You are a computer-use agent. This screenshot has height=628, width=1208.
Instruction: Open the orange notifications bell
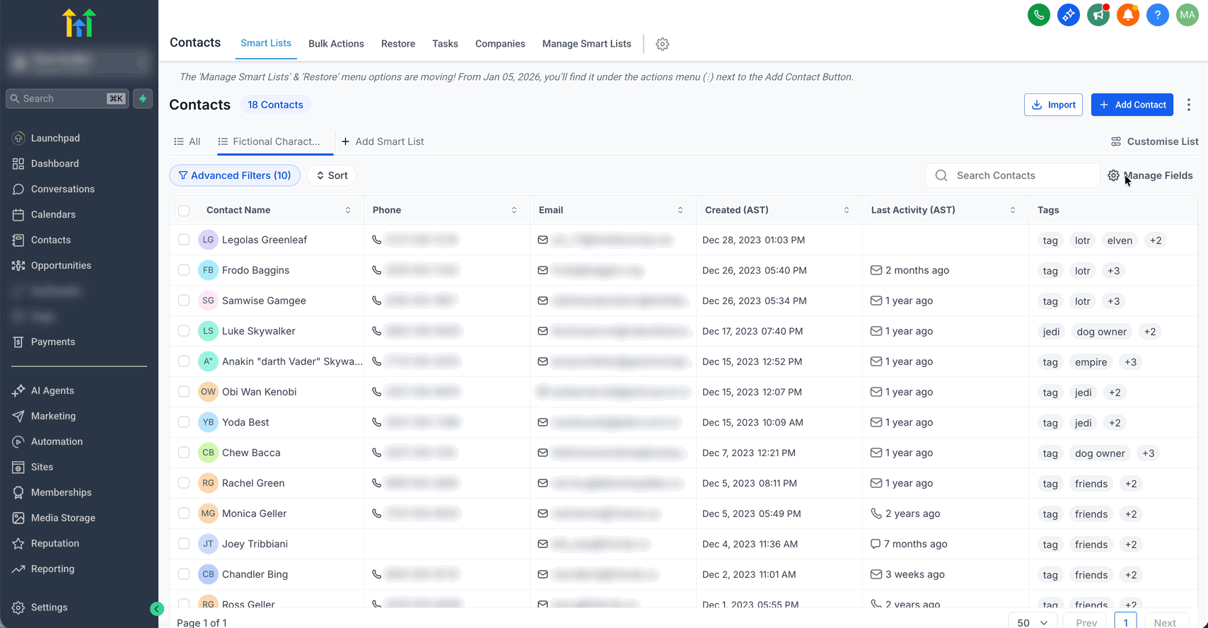(1127, 15)
